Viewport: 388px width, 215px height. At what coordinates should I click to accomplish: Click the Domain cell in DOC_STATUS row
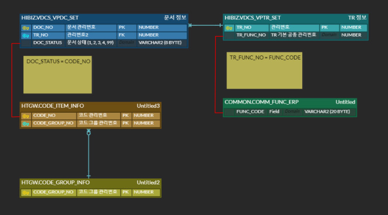[x=126, y=43]
